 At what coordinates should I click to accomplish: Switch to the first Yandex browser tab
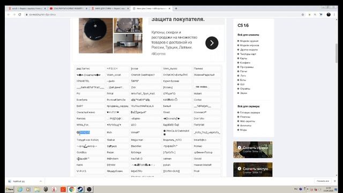(27, 9)
